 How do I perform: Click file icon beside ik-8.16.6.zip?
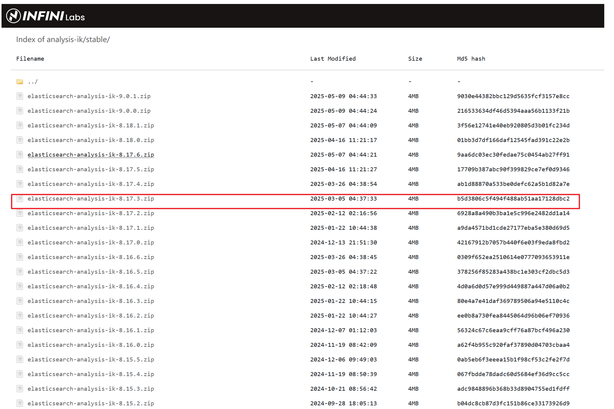(x=20, y=257)
